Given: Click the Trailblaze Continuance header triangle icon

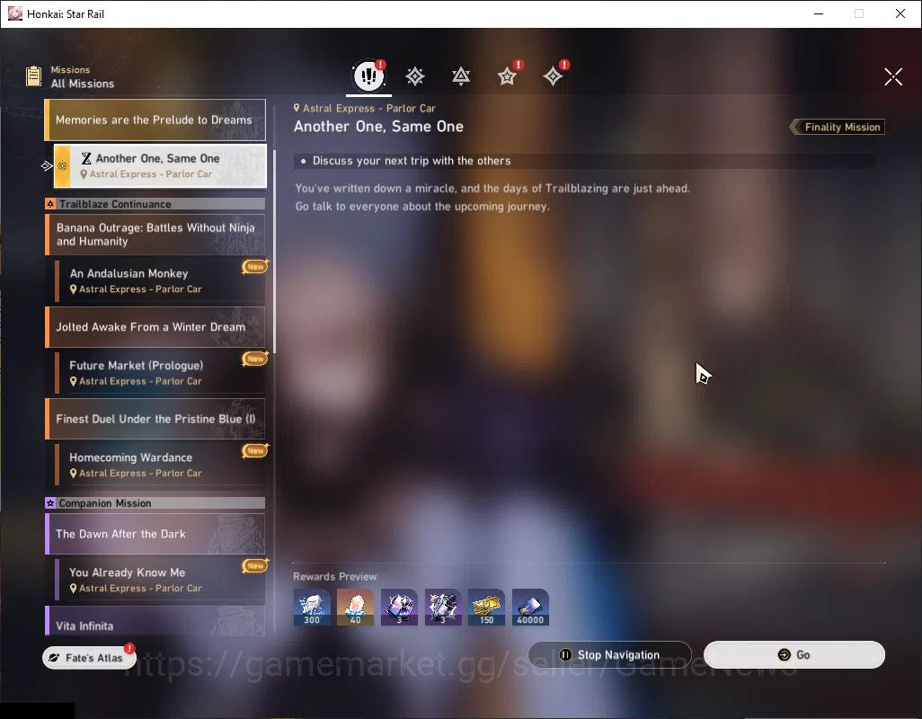Looking at the screenshot, I should click(50, 204).
